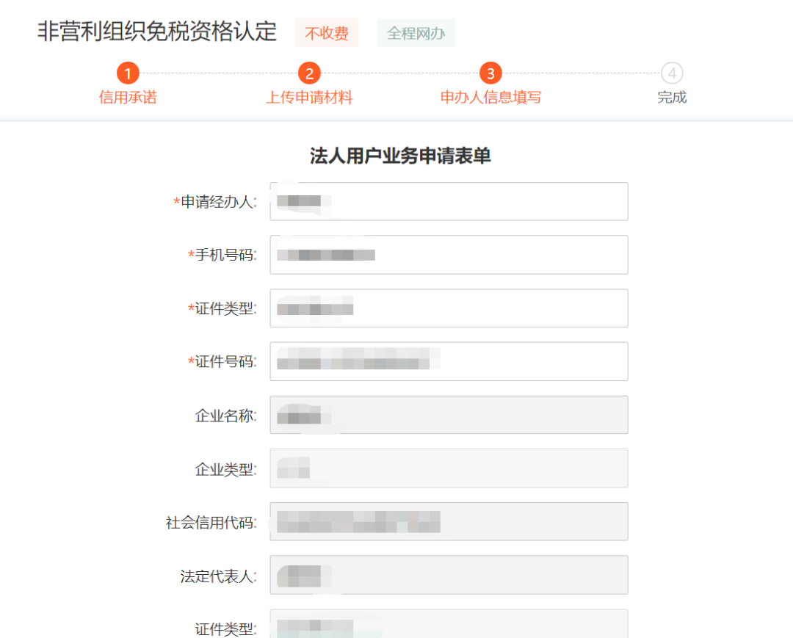793x638 pixels.
Task: Click the step 2 circle icon
Action: click(310, 74)
